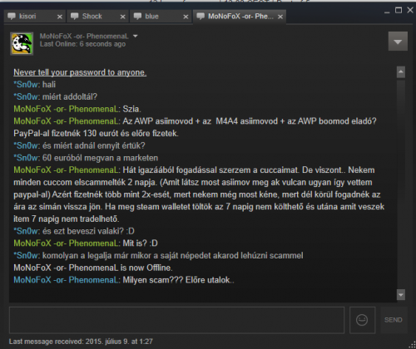This screenshot has width=416, height=349.
Task: Close the chat window
Action: coord(410,10)
